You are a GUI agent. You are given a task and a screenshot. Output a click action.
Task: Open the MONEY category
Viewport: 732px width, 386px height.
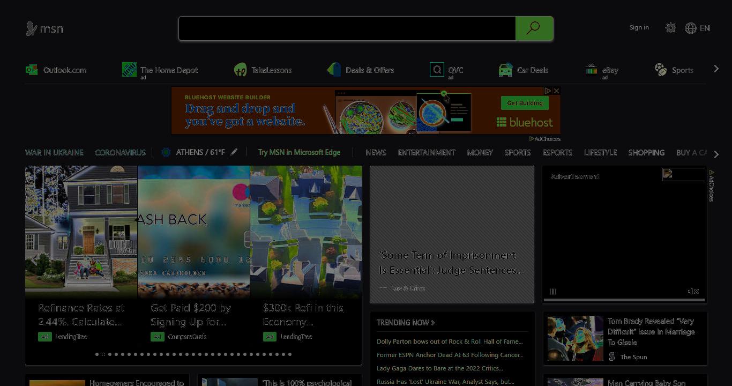pos(480,152)
